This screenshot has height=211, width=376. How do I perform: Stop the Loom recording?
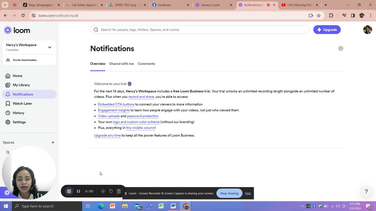(x=69, y=191)
